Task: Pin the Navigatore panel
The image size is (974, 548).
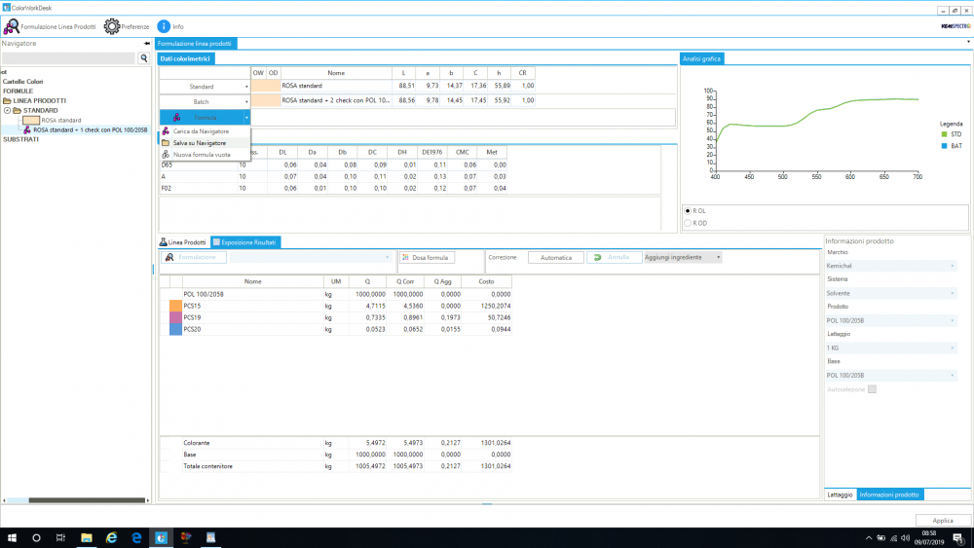Action: (x=147, y=44)
